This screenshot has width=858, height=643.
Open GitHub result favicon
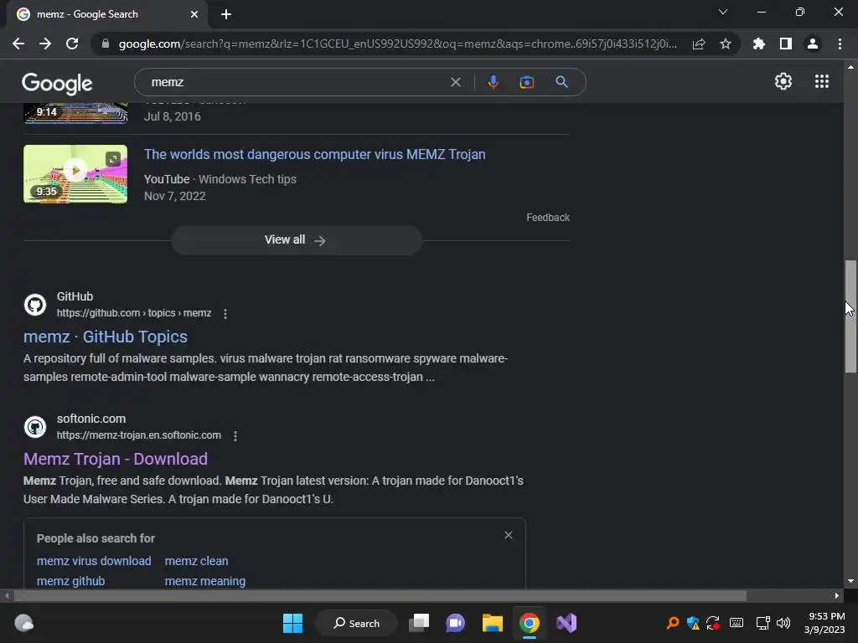pos(35,305)
